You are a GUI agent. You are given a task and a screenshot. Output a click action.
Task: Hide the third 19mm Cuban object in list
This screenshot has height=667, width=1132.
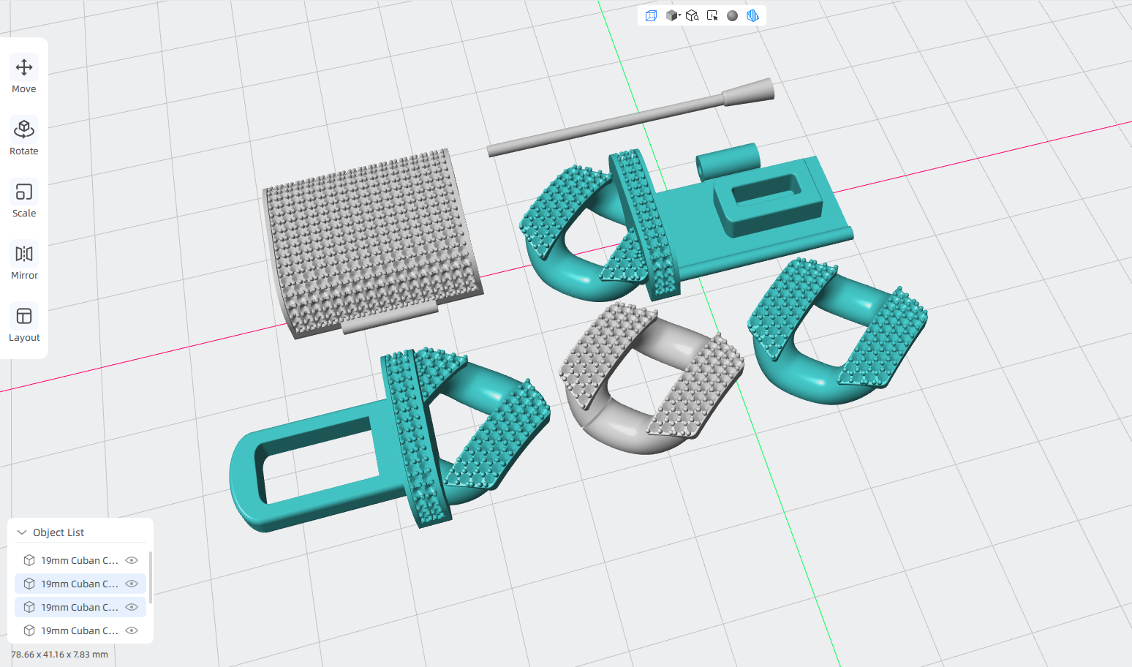pos(132,607)
